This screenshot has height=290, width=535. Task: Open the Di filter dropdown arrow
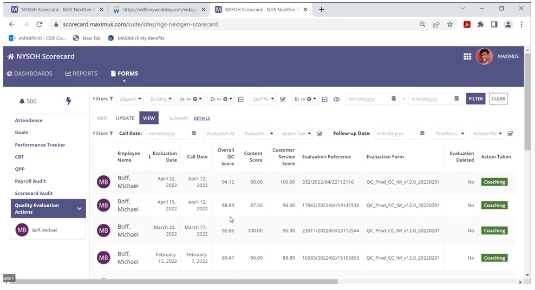231,99
